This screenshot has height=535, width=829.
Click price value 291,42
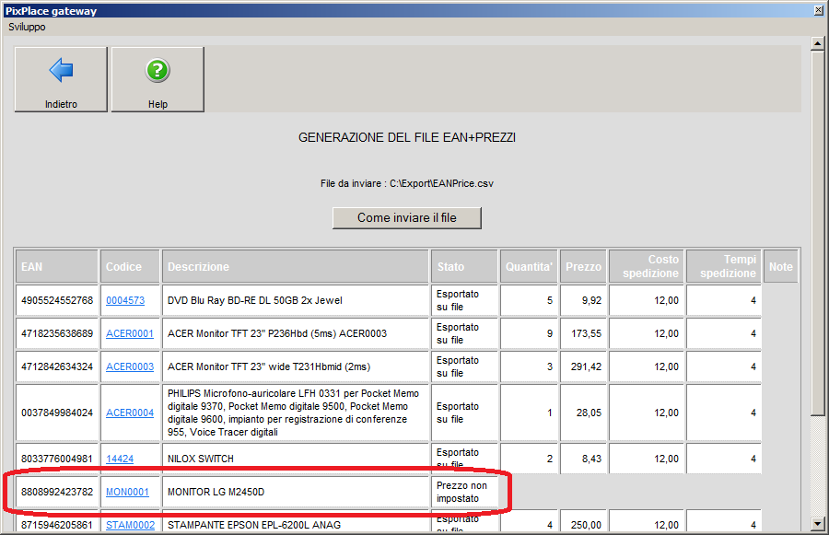click(x=587, y=366)
